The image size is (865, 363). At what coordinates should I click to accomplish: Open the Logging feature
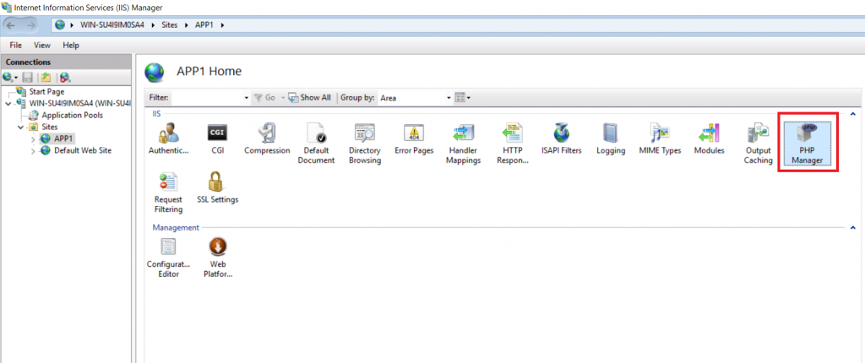tap(611, 139)
